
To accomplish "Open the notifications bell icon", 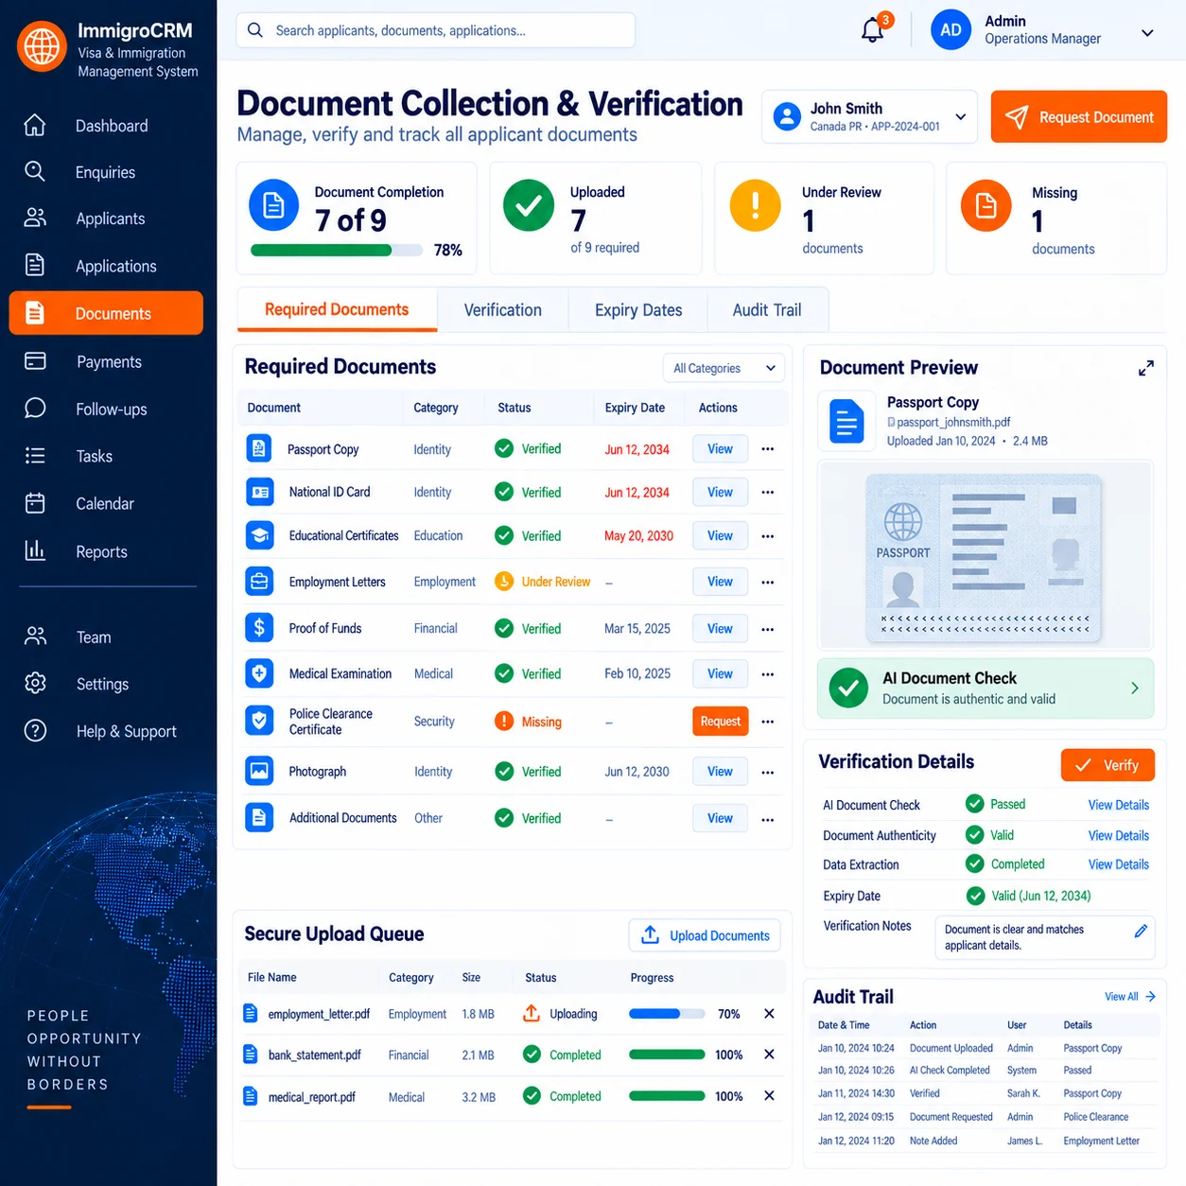I will click(872, 30).
